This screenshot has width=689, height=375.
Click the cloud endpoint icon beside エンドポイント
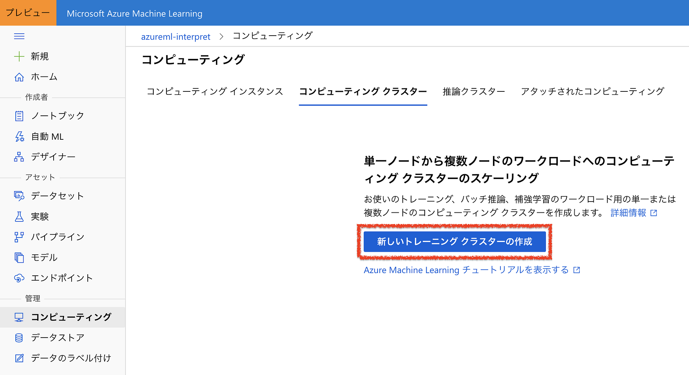[19, 278]
